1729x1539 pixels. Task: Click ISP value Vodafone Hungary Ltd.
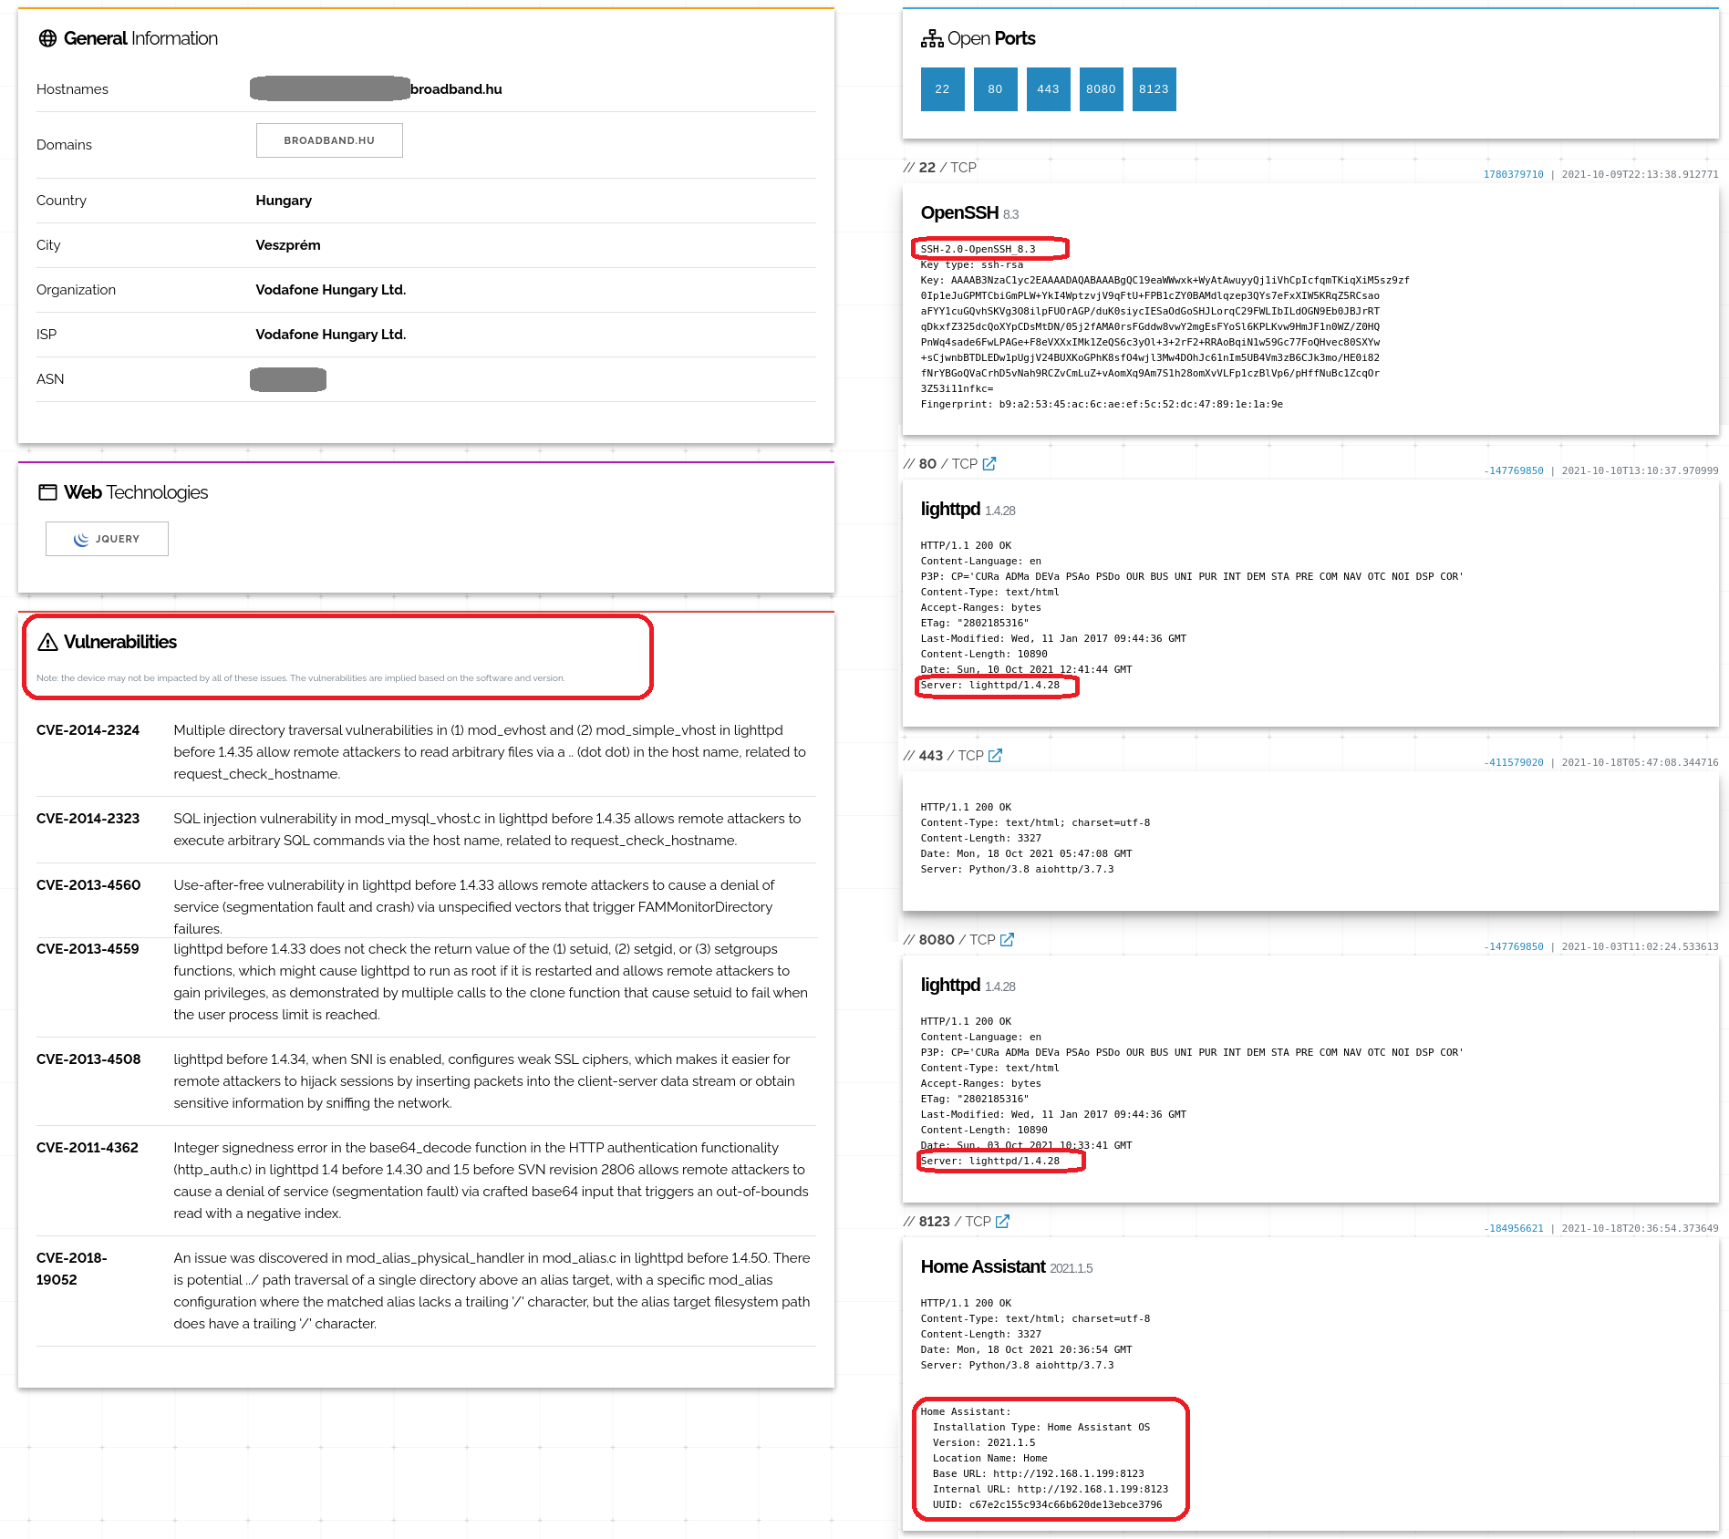(331, 335)
